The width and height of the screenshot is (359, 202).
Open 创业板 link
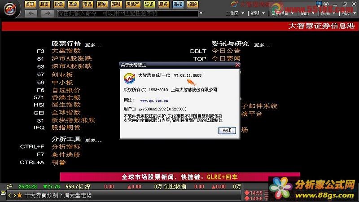62,75
